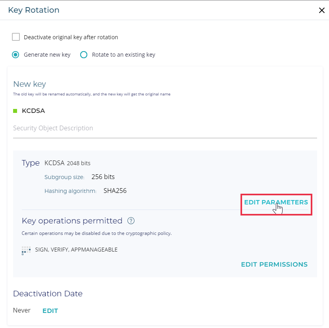Image resolution: width=329 pixels, height=328 pixels.
Task: Click the KCDSA 2048 bits type value
Action: 67,163
